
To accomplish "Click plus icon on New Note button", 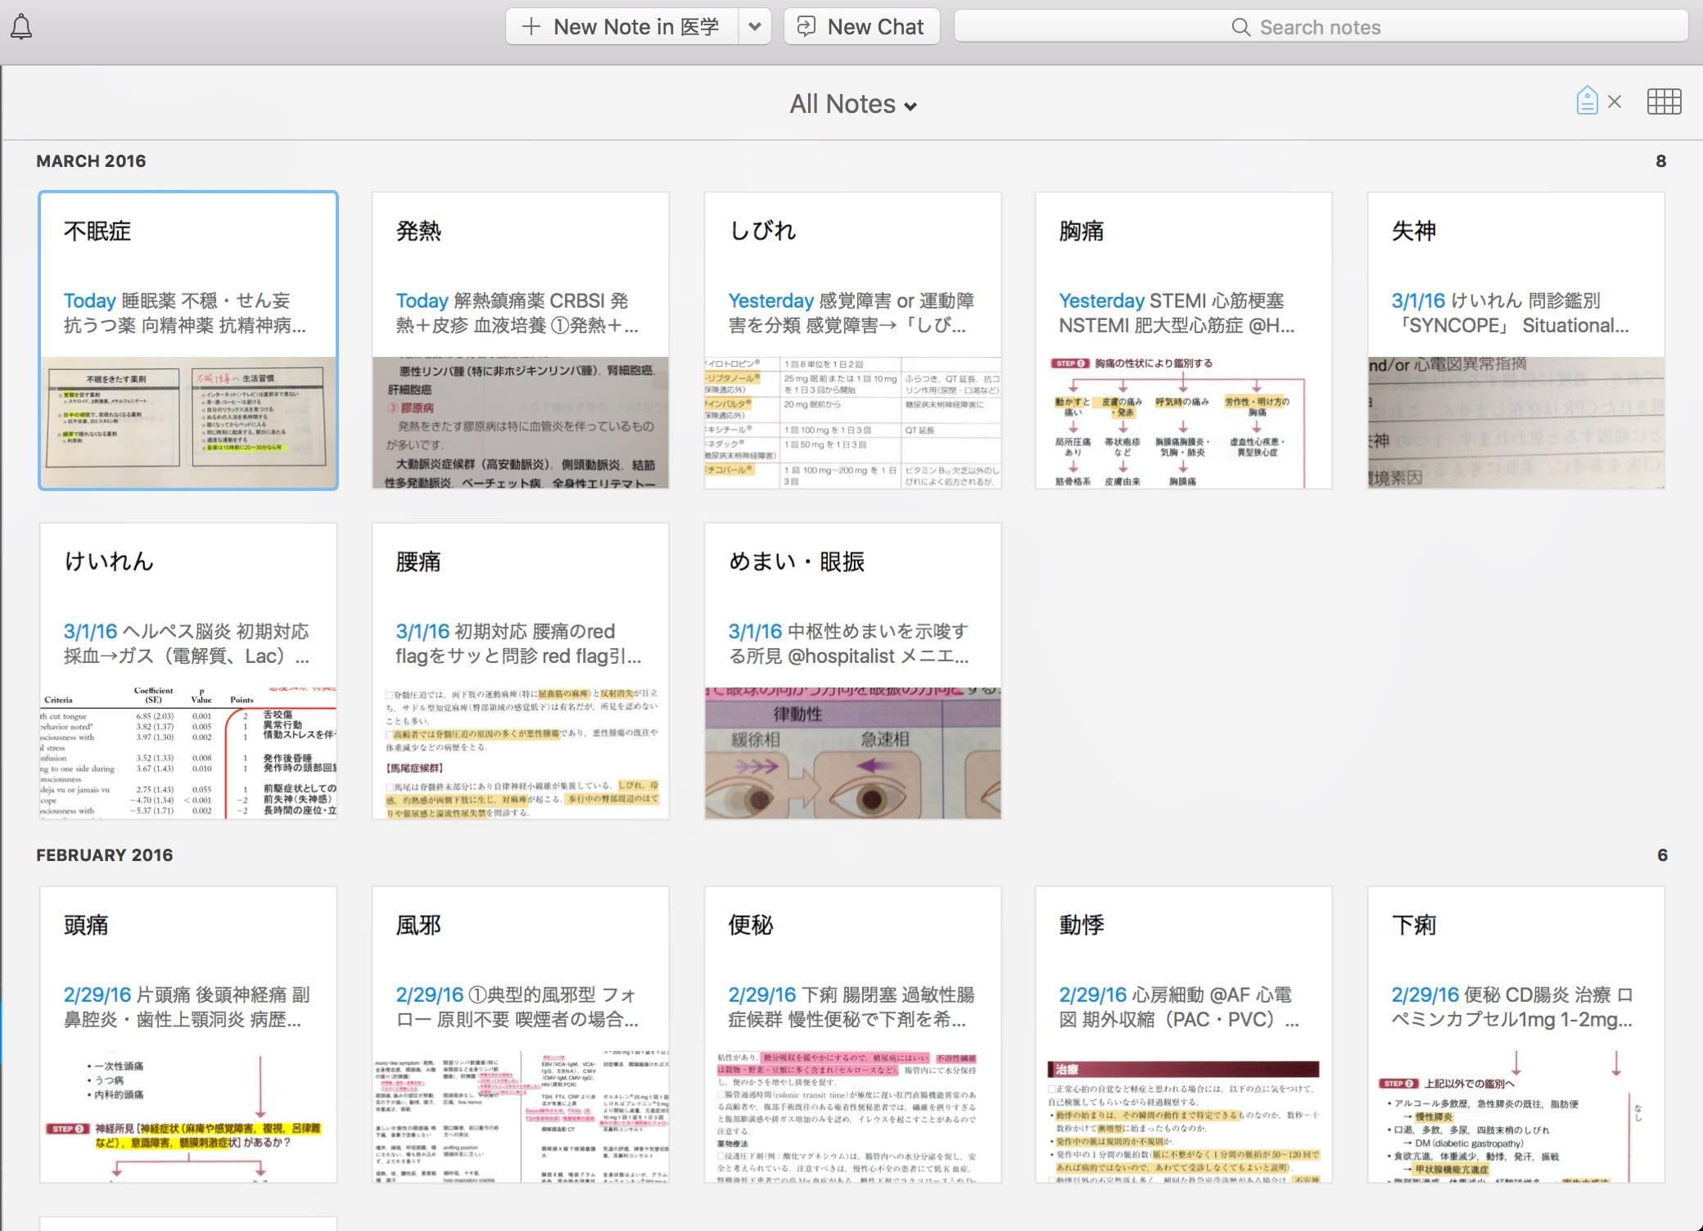I will coord(531,27).
